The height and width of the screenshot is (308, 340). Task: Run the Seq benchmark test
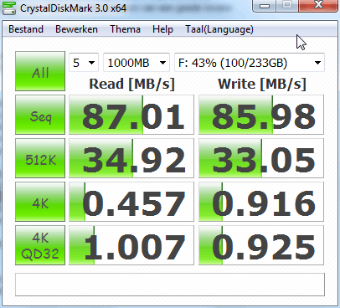pos(40,115)
